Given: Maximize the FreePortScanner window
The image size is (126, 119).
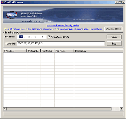Looking at the screenshot, I should click(120, 2).
